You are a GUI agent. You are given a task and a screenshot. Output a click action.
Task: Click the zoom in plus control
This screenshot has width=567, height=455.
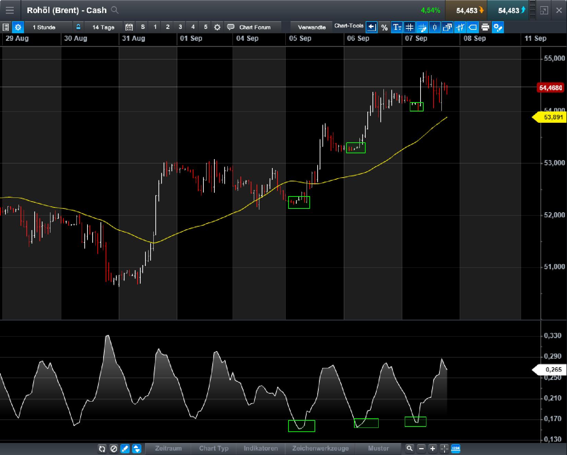point(432,448)
